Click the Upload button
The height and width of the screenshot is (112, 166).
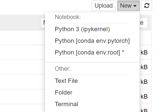pos(103,6)
